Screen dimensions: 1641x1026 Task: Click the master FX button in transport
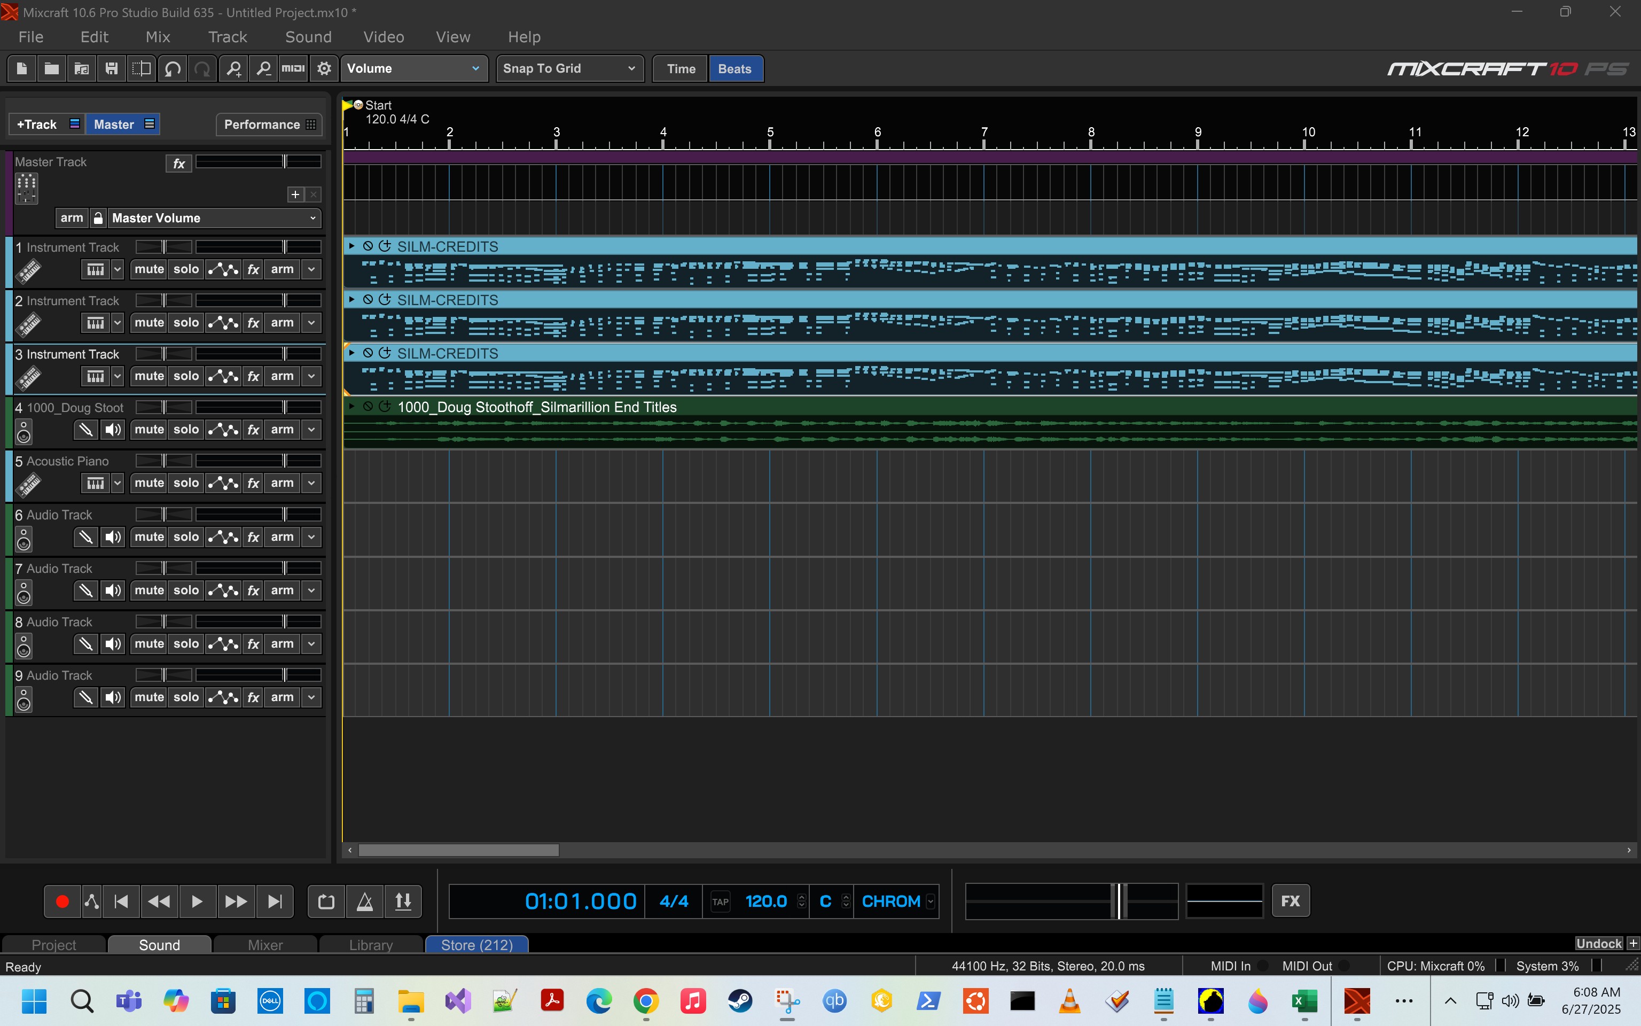coord(1291,901)
